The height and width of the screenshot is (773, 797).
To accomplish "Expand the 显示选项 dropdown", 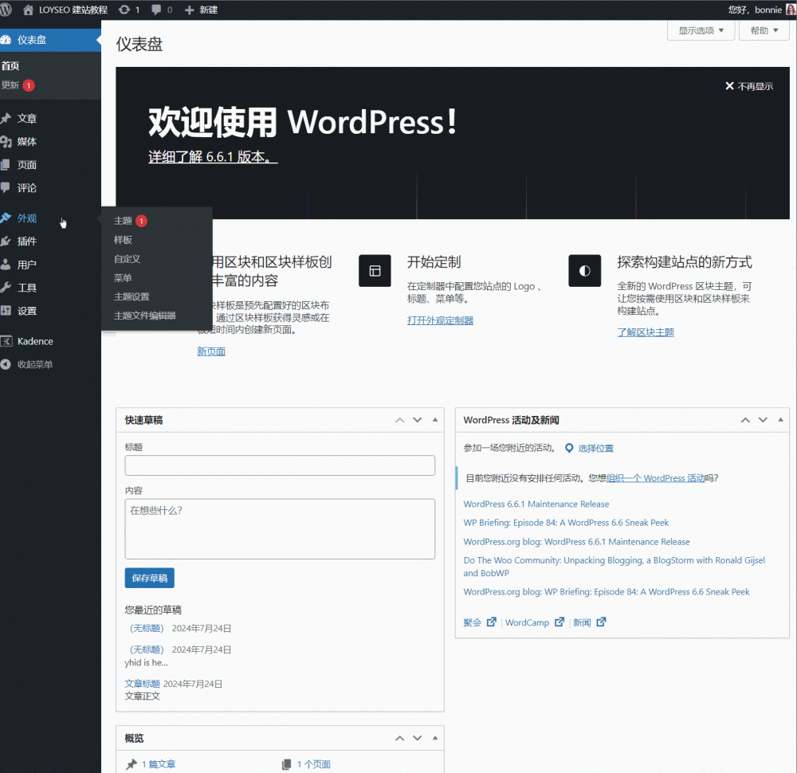I will pos(701,30).
